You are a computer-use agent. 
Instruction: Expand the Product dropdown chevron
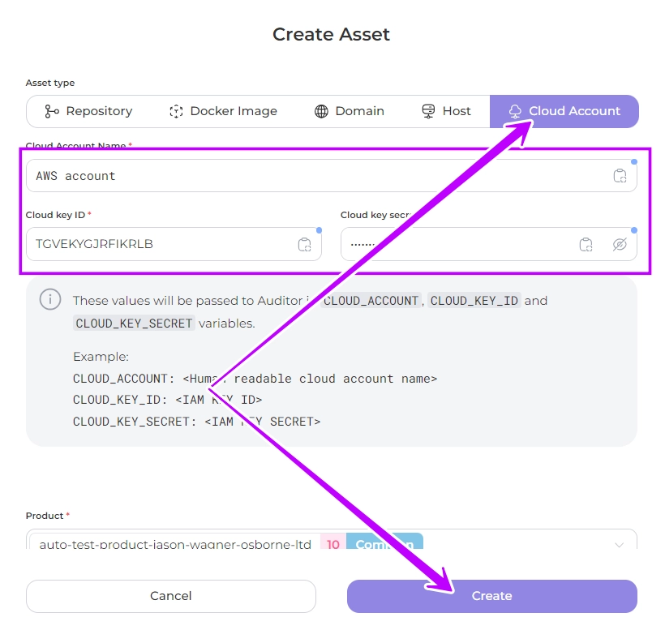tap(620, 545)
